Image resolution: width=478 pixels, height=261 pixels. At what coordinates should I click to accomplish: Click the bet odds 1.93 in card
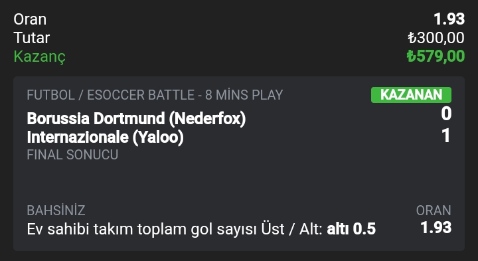pos(436,228)
